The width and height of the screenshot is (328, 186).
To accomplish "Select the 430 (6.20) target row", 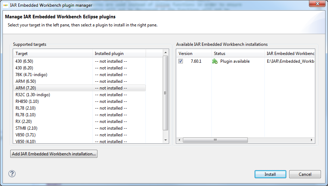I will click(x=79, y=68).
